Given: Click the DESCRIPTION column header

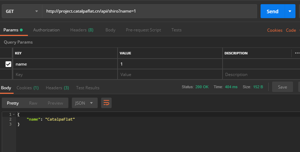Looking at the screenshot, I should pyautogui.click(x=236, y=53).
